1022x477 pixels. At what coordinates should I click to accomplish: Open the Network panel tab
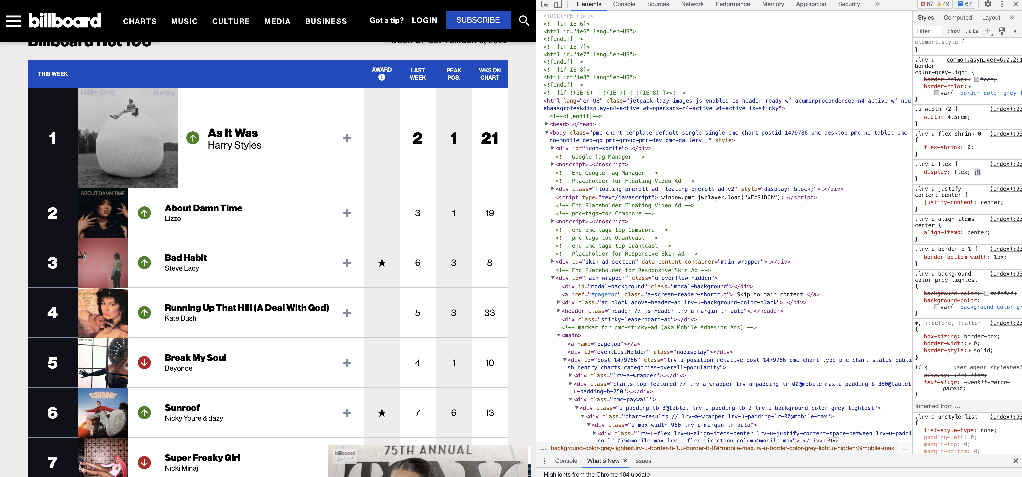[692, 4]
